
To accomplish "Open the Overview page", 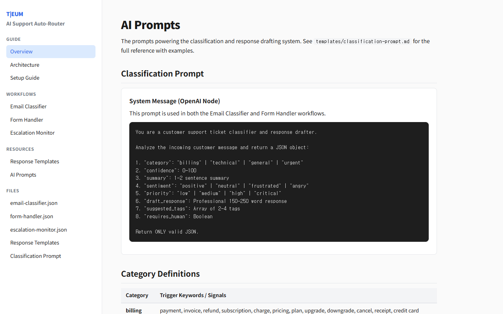I will (x=21, y=51).
